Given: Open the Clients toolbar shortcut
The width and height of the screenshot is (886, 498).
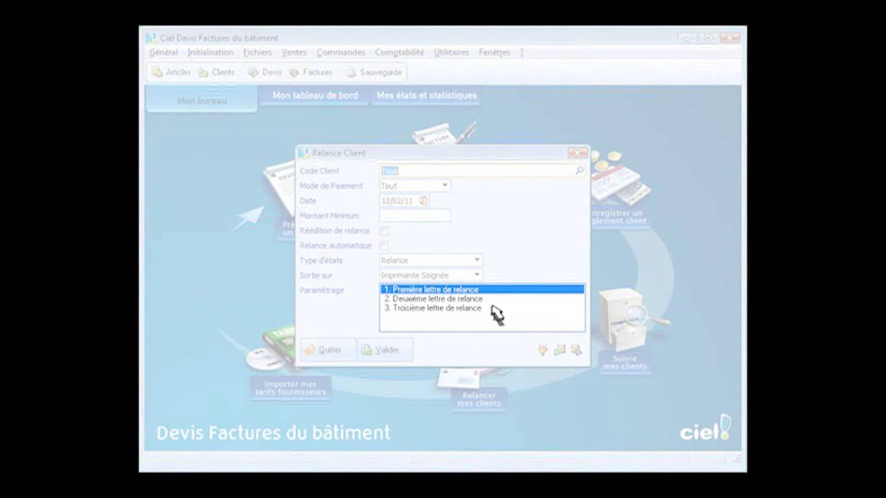Looking at the screenshot, I should (216, 72).
